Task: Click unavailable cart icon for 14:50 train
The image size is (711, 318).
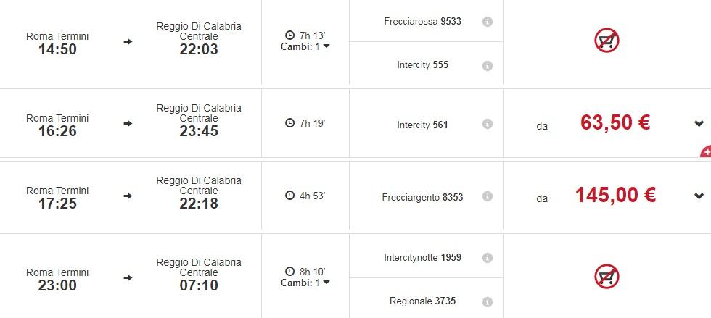Action: (x=607, y=41)
